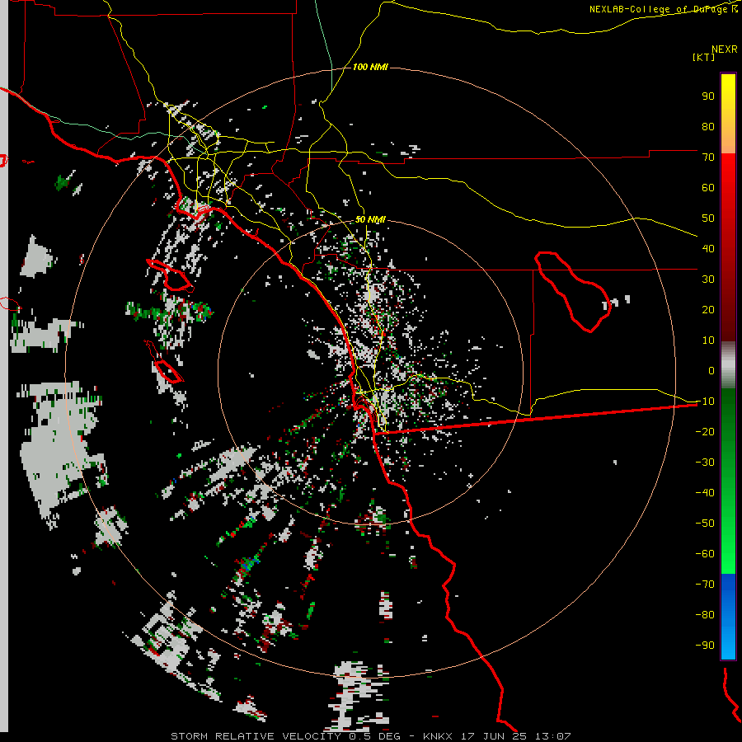The height and width of the screenshot is (742, 742).
Task: Select the -70 knot scale label
Action: 705,584
